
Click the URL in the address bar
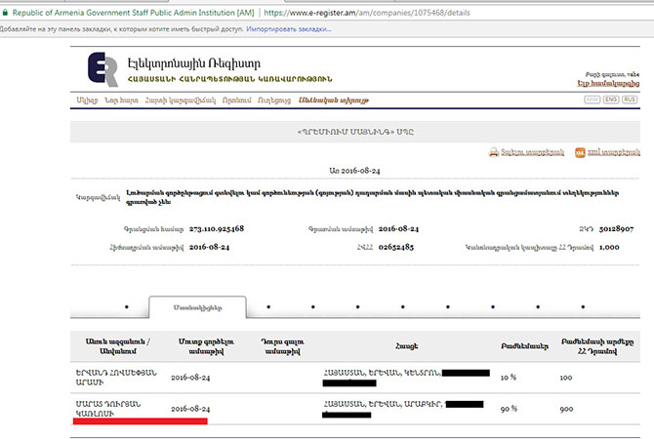point(367,13)
